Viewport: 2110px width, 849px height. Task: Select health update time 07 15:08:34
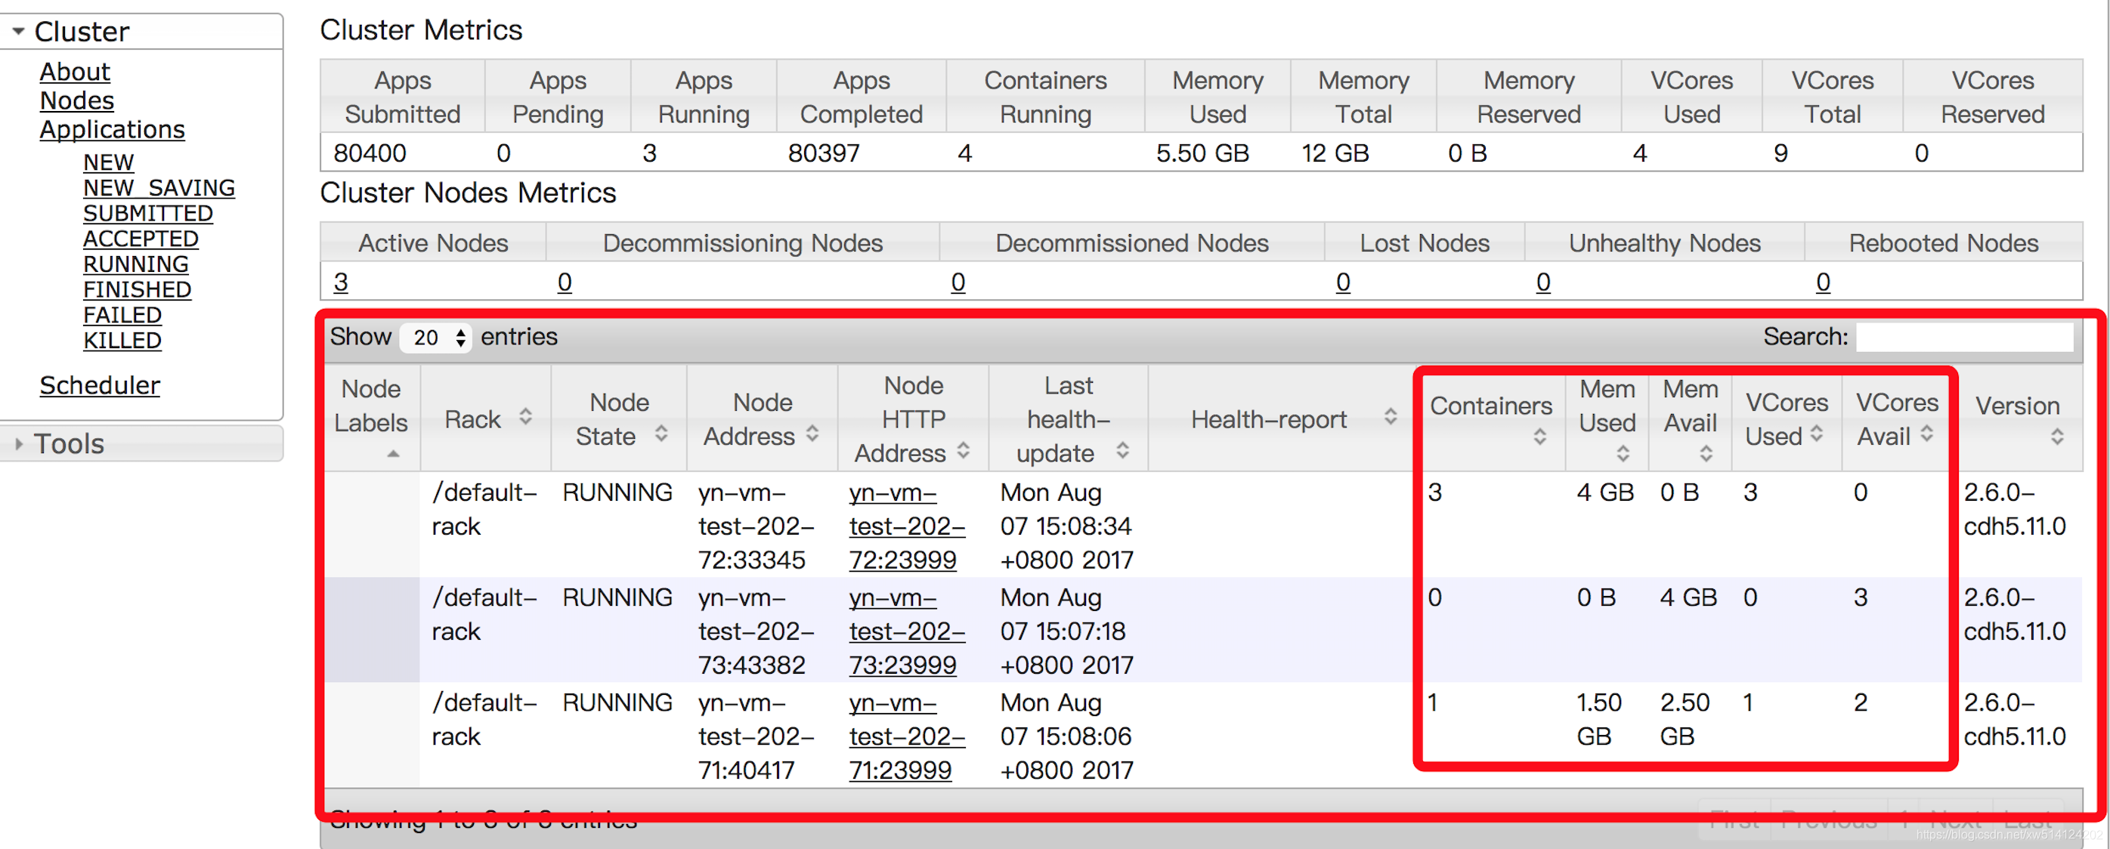[1065, 526]
